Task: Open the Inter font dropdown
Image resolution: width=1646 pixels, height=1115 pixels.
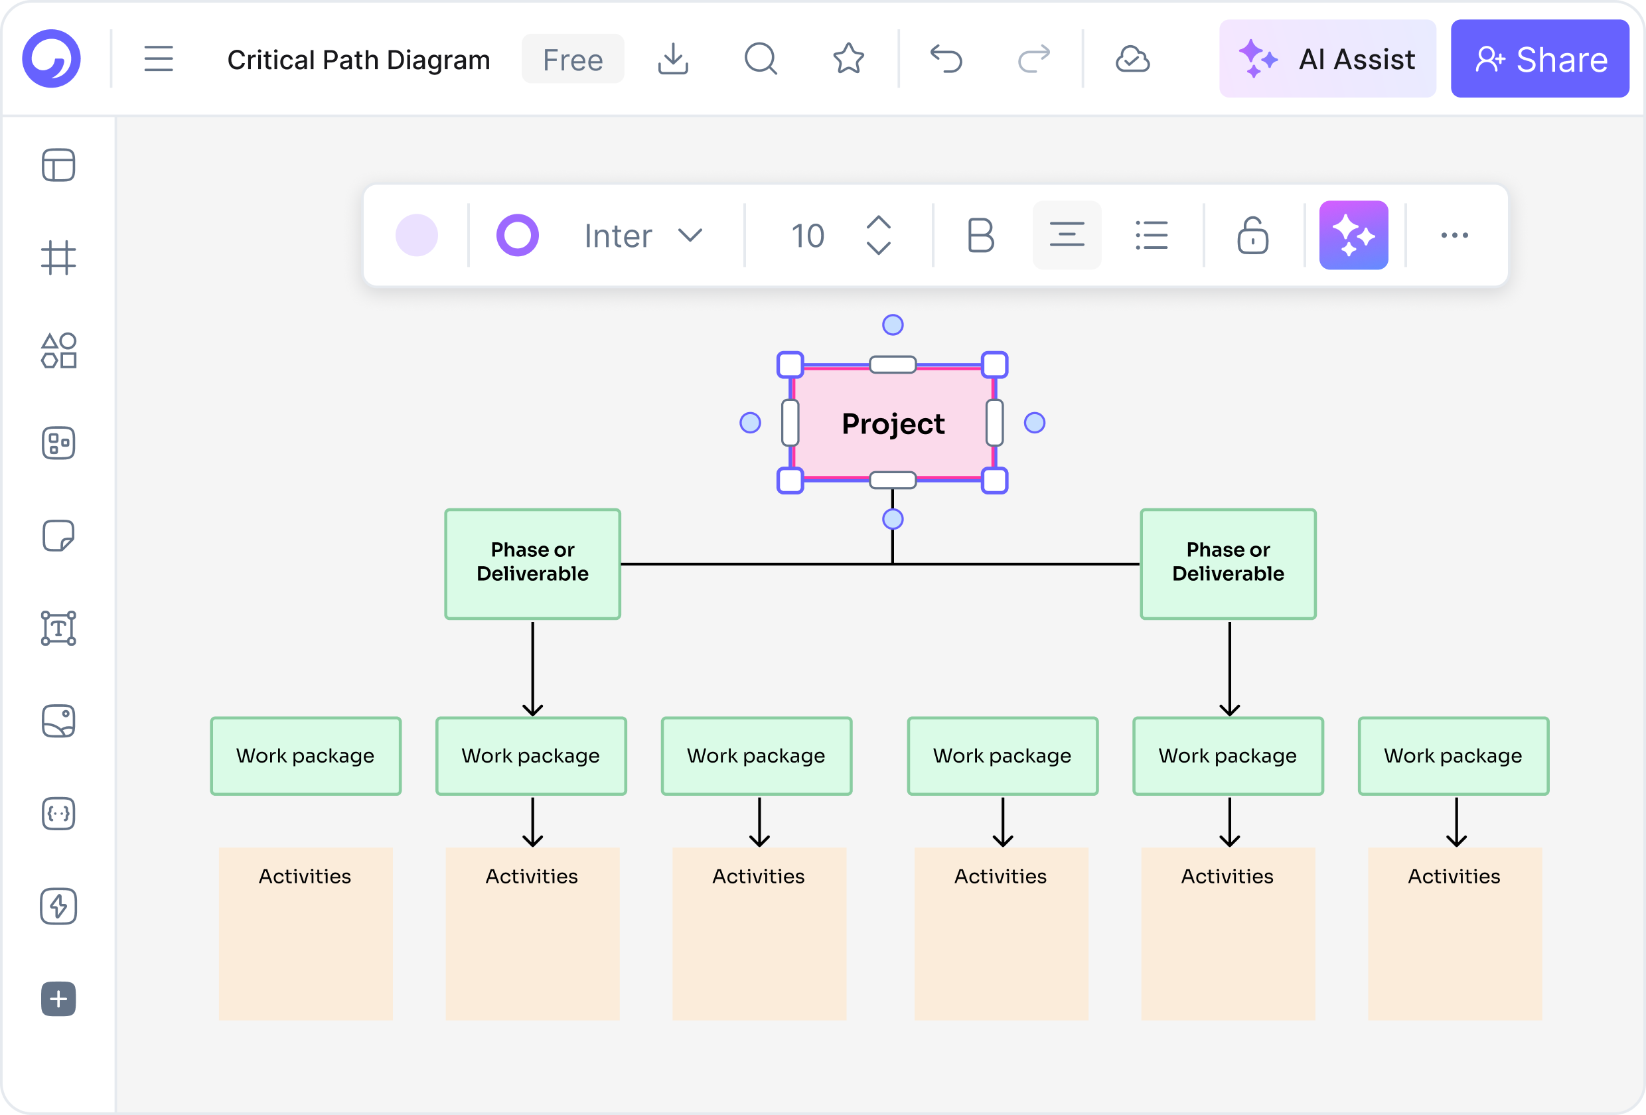Action: pos(643,235)
